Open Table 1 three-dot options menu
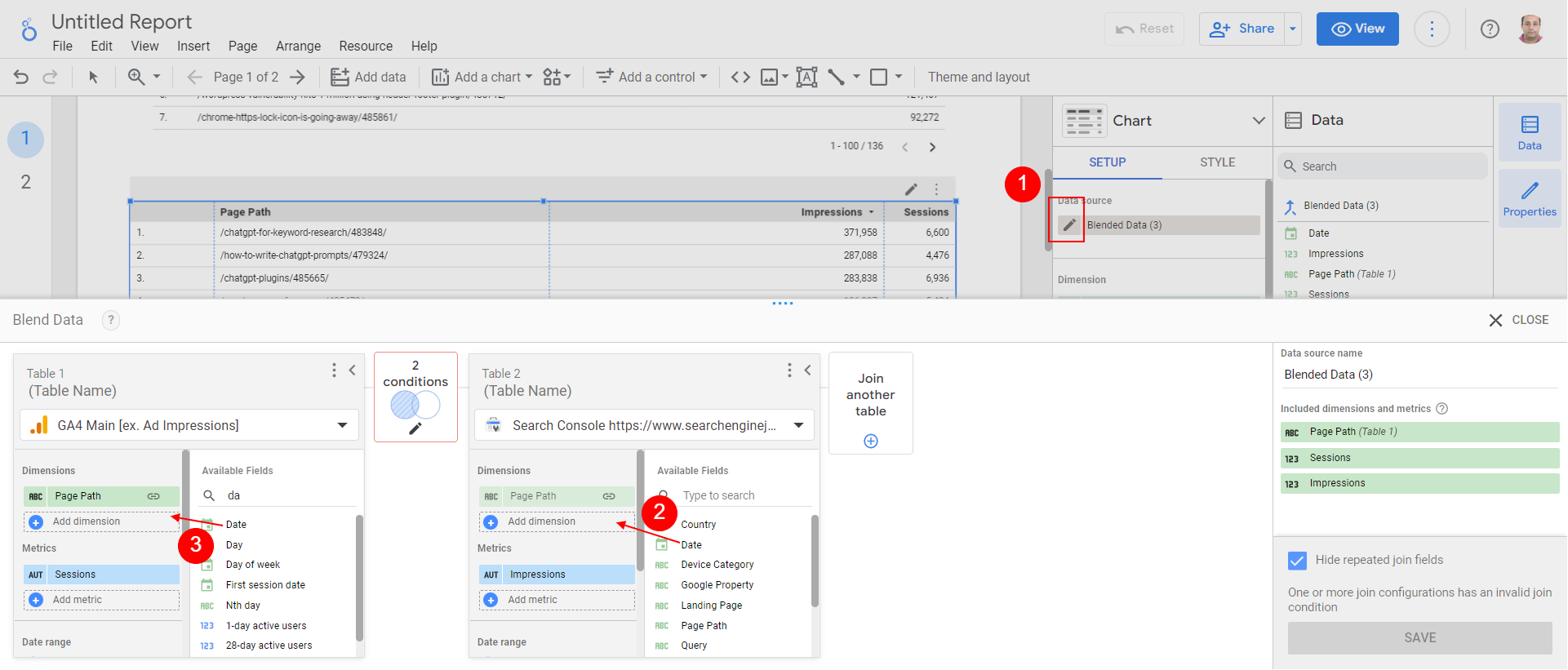 334,370
